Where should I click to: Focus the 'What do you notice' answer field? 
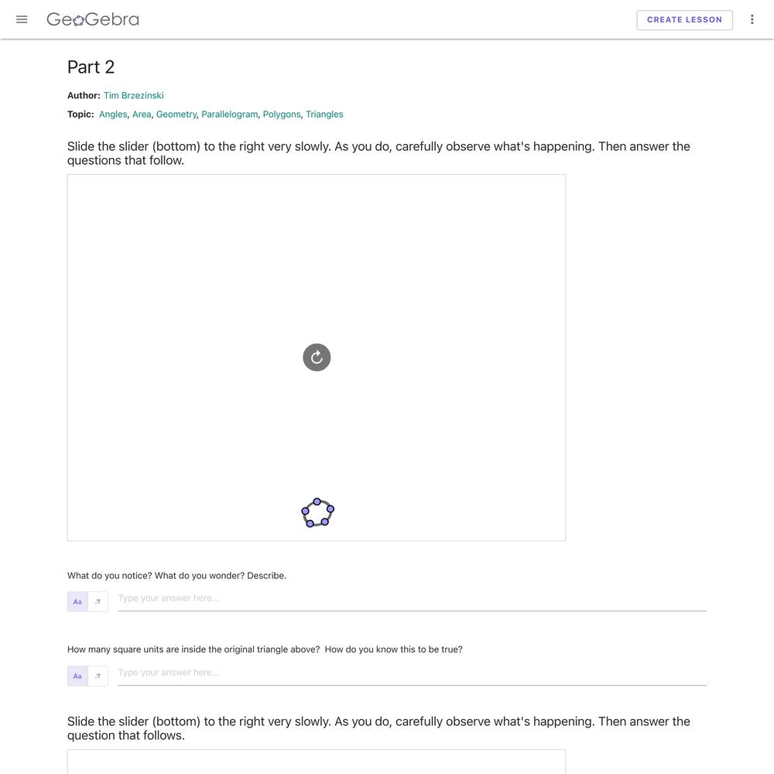pos(413,599)
